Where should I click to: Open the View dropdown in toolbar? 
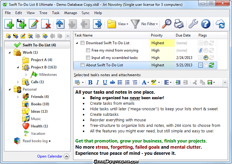click(123, 24)
